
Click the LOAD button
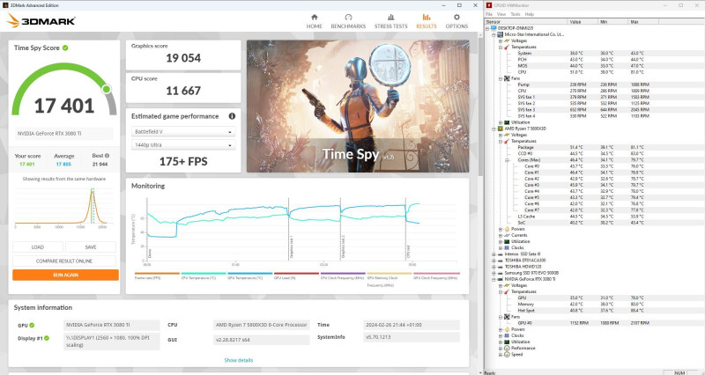click(38, 247)
